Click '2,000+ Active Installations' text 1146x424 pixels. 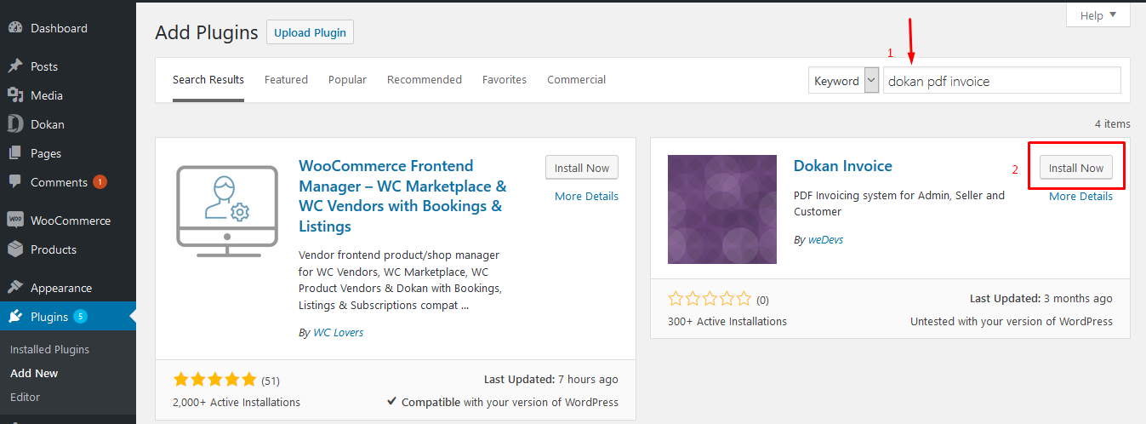coord(237,402)
